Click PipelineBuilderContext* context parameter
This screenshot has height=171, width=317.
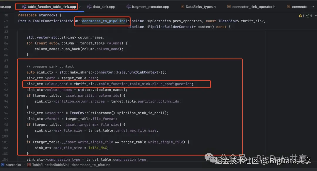coord(171,27)
